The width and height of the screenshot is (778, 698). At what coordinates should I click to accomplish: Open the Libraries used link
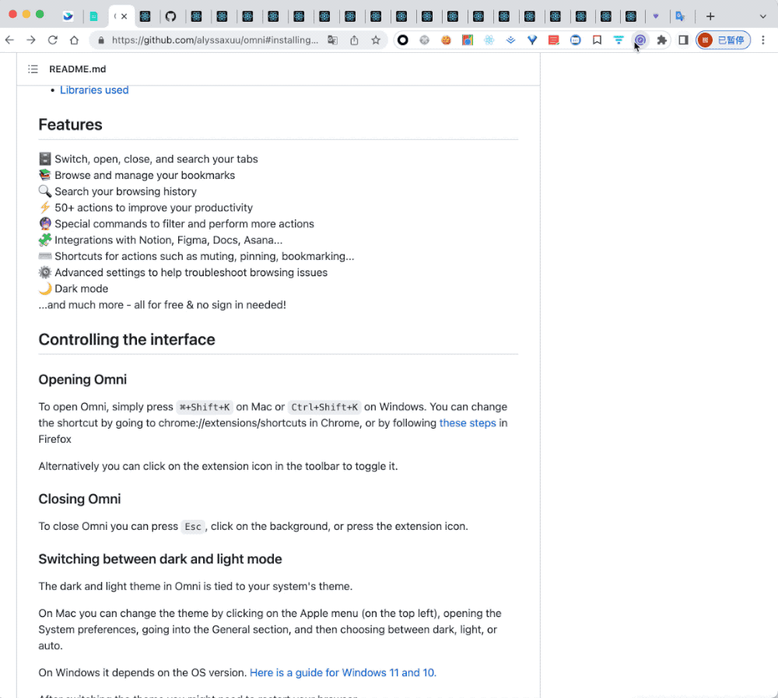94,89
